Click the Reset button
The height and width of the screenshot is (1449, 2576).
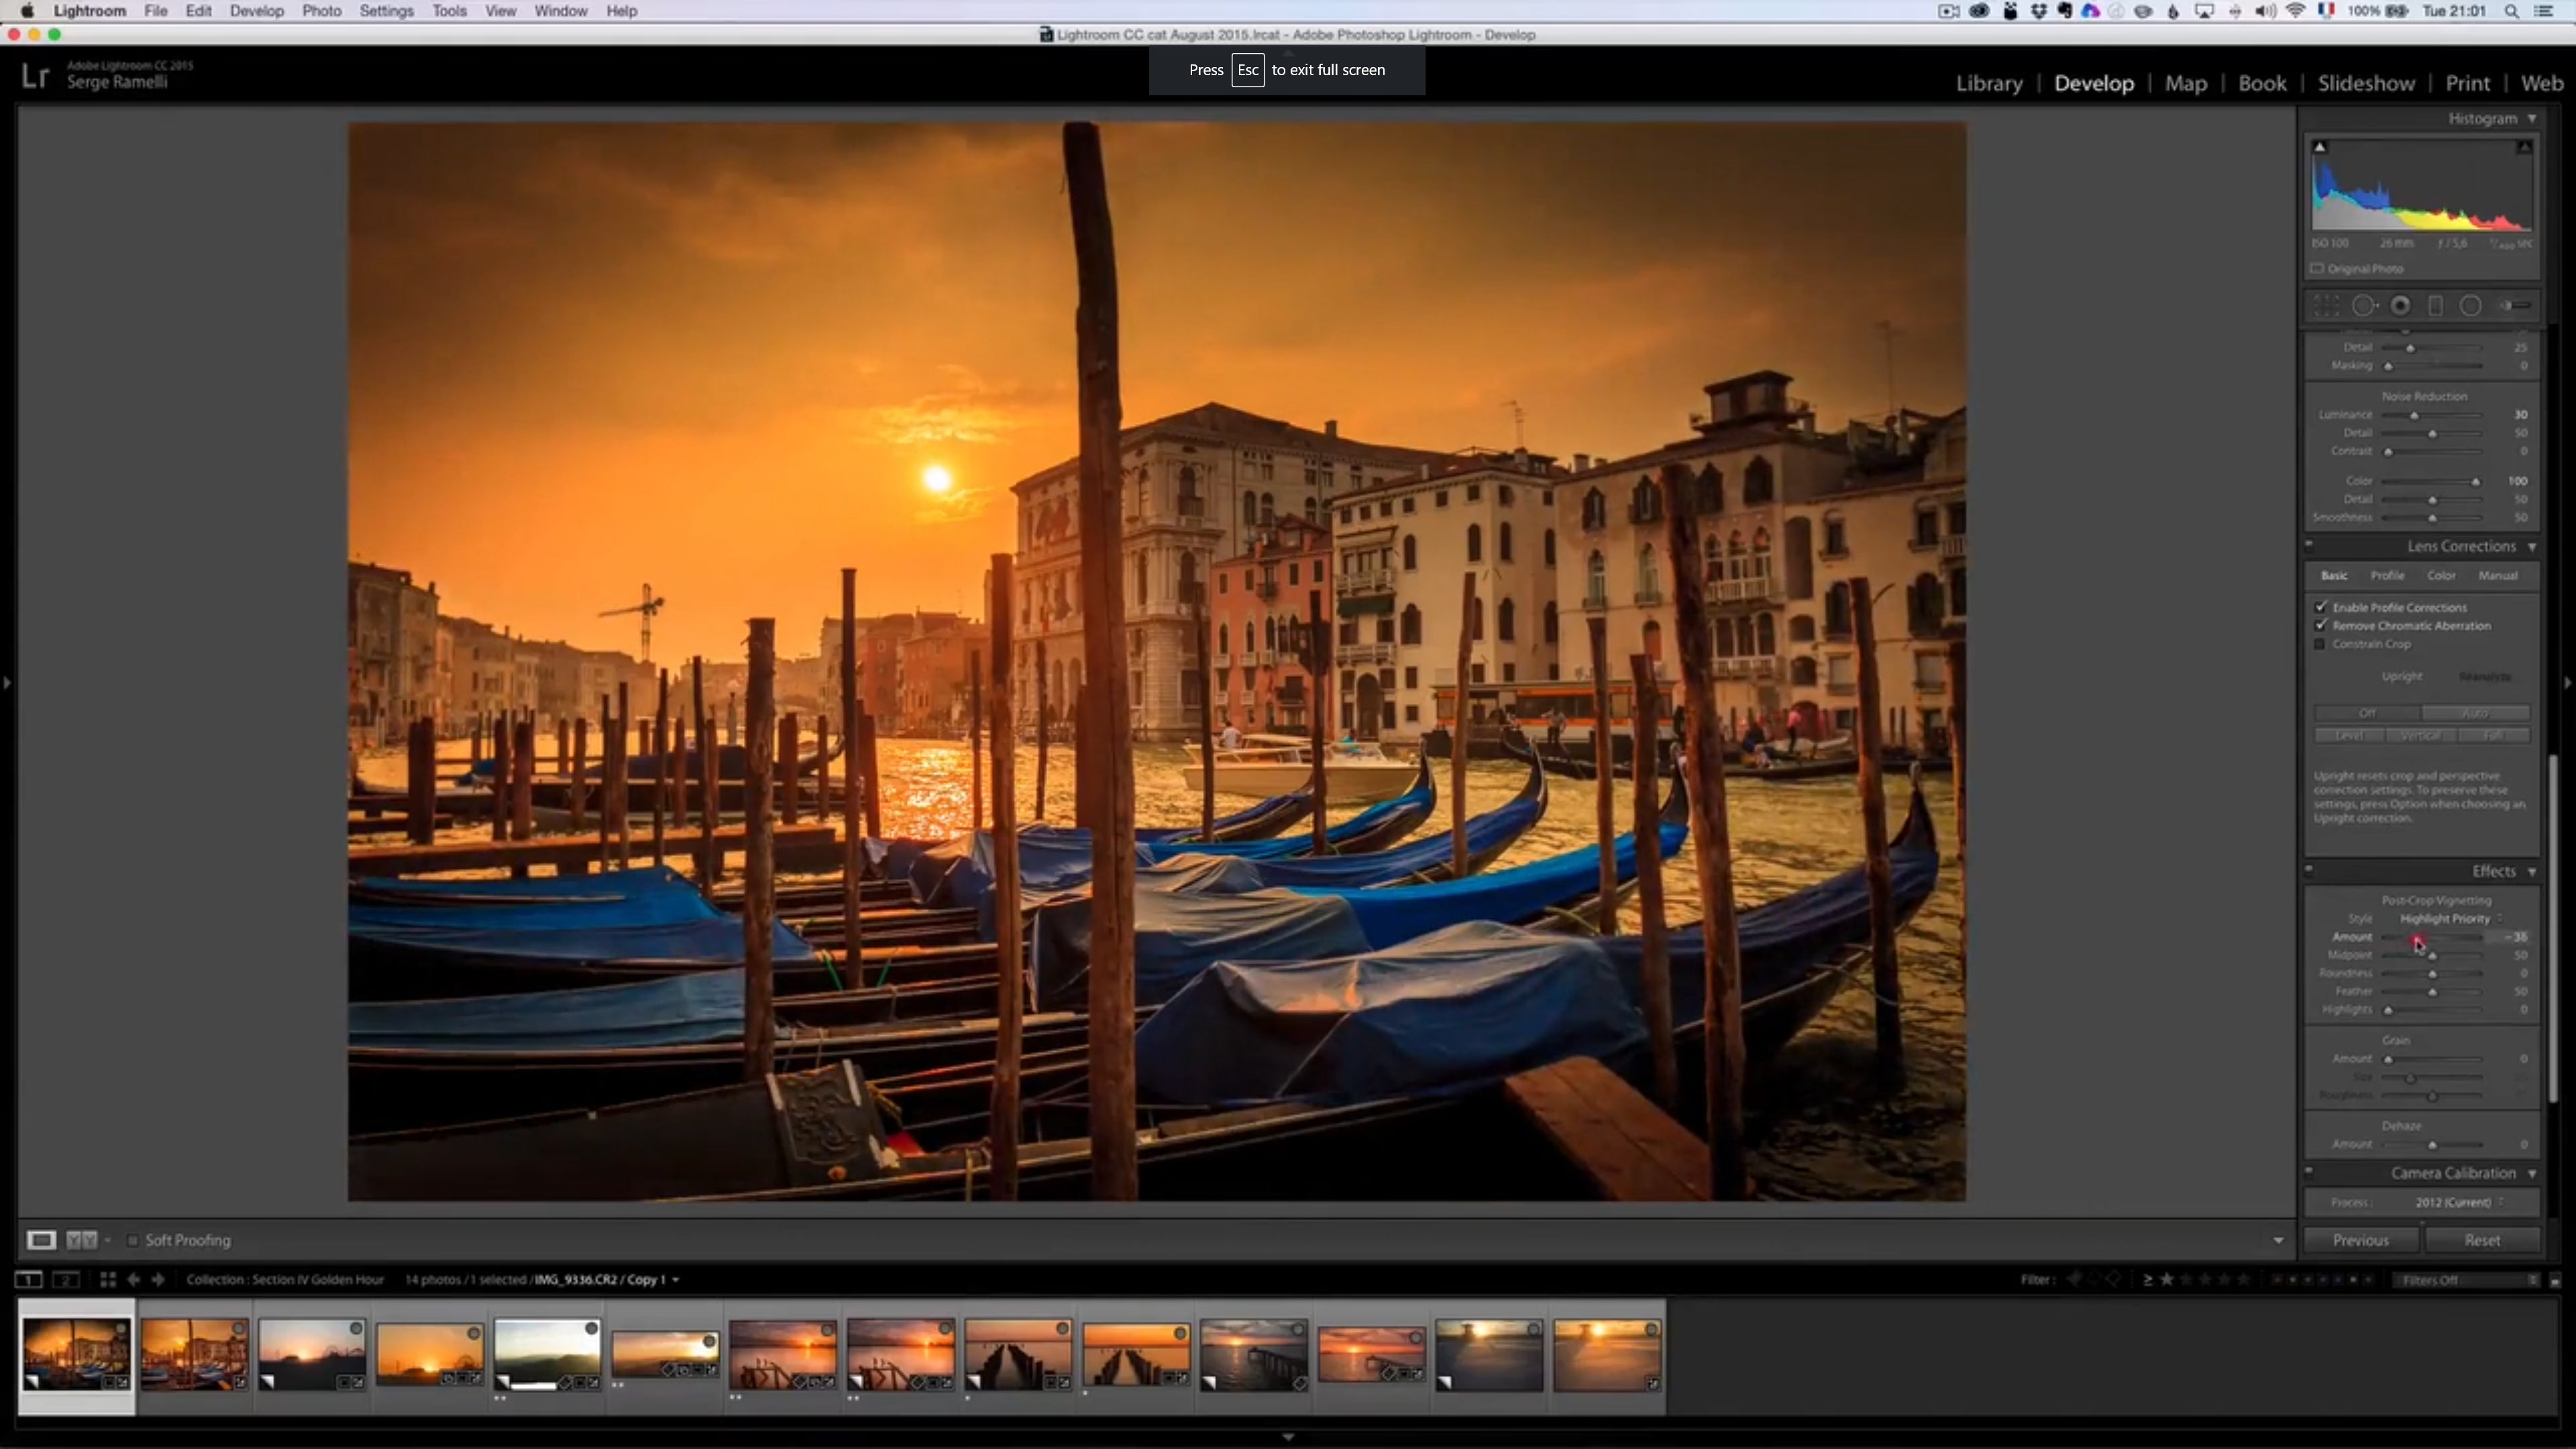pyautogui.click(x=2484, y=1240)
